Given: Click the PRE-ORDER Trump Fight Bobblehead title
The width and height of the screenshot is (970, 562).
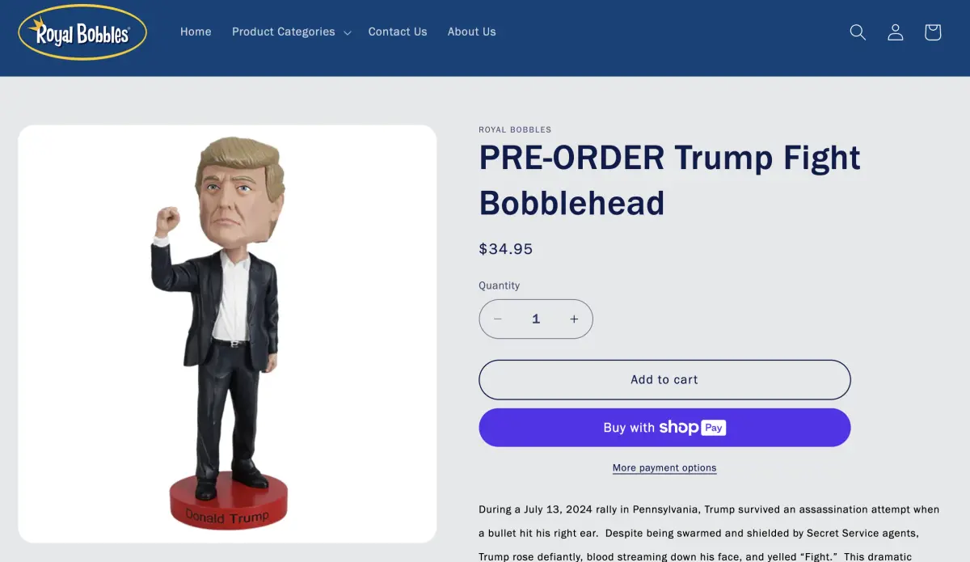Looking at the screenshot, I should 669,180.
